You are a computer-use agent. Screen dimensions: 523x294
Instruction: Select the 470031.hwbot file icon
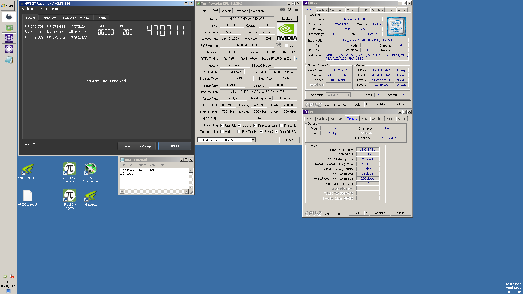(28, 198)
